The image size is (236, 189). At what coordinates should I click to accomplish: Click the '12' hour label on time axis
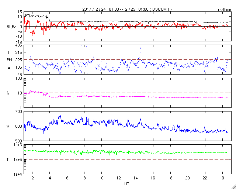click(x=119, y=178)
